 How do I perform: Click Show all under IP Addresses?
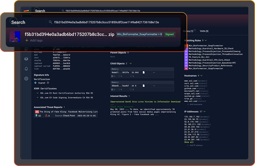189,142
